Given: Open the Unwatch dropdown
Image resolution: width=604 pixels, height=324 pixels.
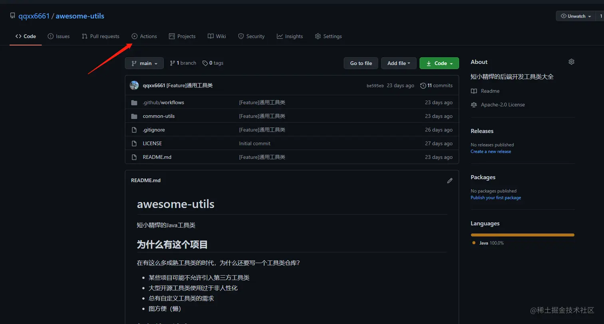Looking at the screenshot, I should 576,16.
